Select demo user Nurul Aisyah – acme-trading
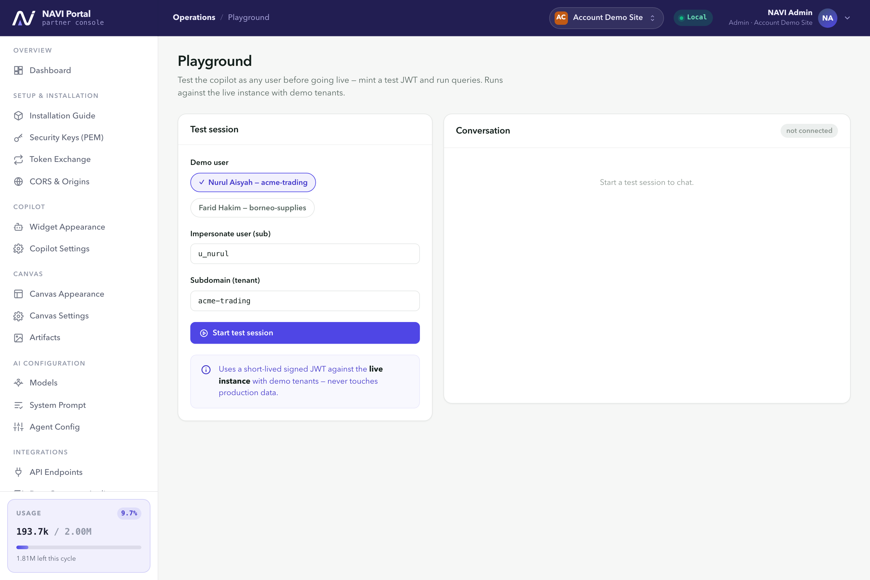The image size is (870, 580). click(253, 182)
